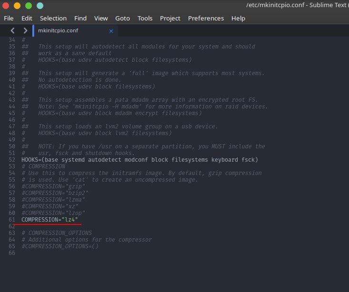Viewport: 349px width, 292px height.
Task: Click "is used. Use 'cat'" comment line
Action: 110,180
